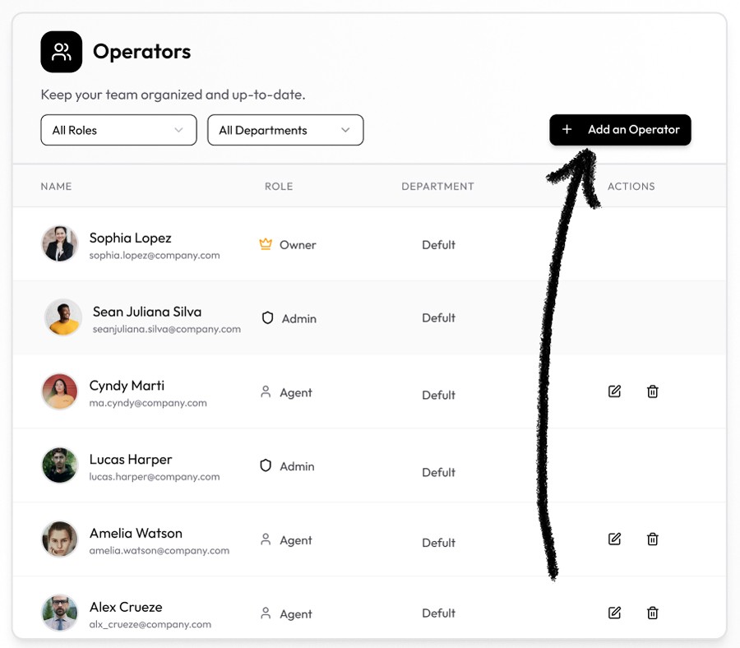Click the DEPARTMENT column header
740x648 pixels.
tap(437, 187)
